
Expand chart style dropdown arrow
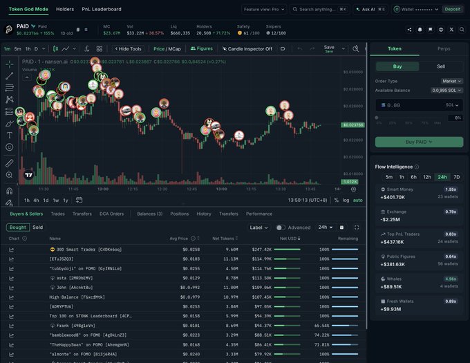point(74,48)
